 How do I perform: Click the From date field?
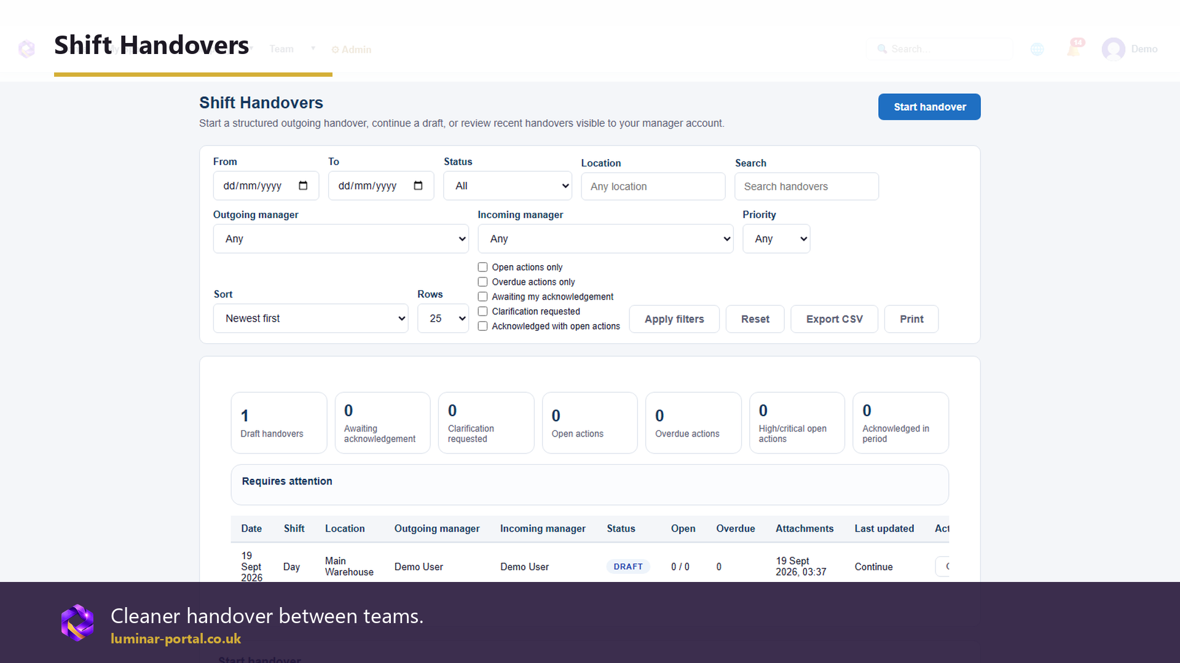pos(266,185)
